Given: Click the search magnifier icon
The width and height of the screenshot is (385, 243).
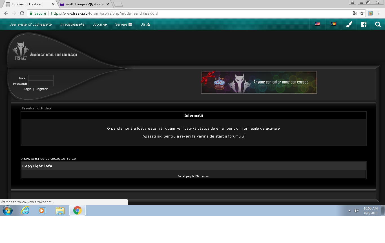Looking at the screenshot, I should point(378,24).
